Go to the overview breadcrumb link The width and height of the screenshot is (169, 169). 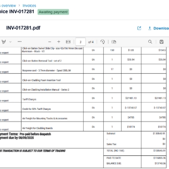[x=8, y=6]
